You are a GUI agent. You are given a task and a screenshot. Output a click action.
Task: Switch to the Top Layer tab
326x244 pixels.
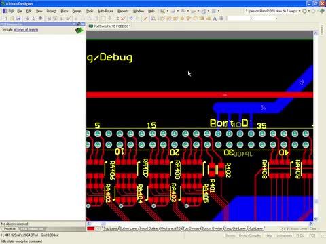click(x=110, y=228)
